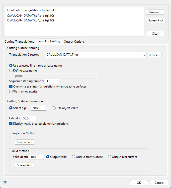Select ore_tq2.00t in the input list

click(31, 20)
